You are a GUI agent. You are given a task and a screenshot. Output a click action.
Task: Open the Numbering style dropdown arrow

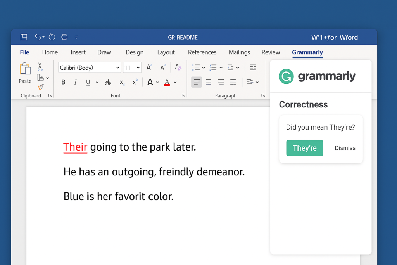(x=221, y=68)
